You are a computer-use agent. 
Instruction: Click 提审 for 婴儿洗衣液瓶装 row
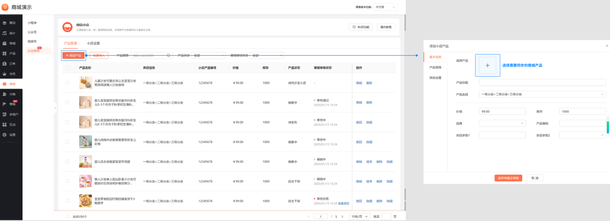pos(369,162)
